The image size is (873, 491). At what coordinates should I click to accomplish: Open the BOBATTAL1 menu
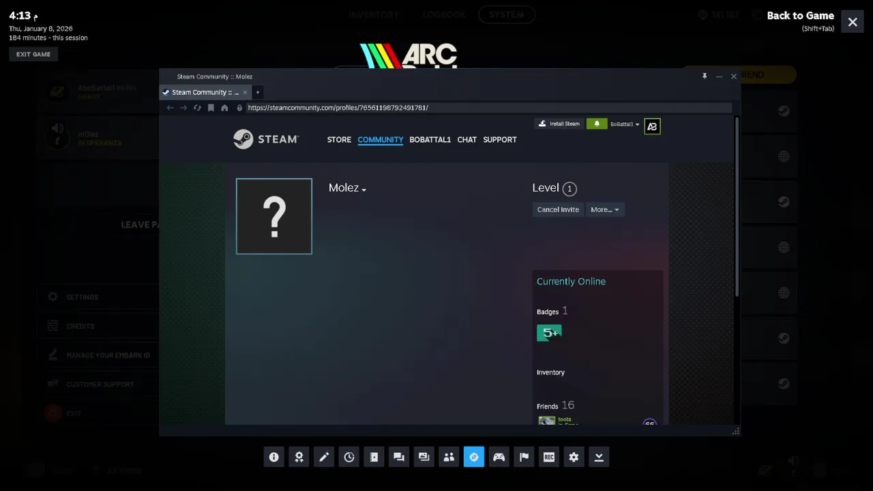430,140
